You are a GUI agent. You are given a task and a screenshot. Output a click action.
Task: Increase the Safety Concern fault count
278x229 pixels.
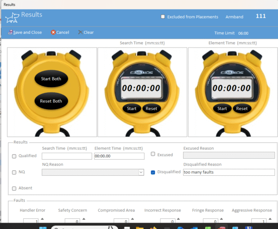84,219
